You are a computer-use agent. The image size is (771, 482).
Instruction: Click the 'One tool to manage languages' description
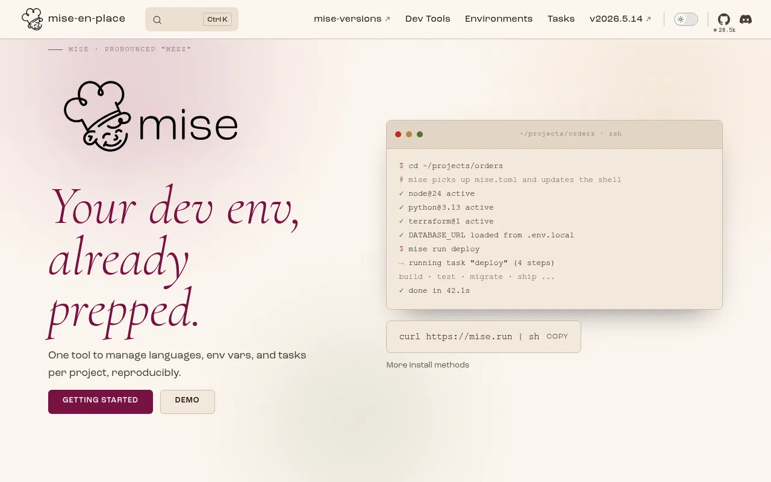coord(177,364)
